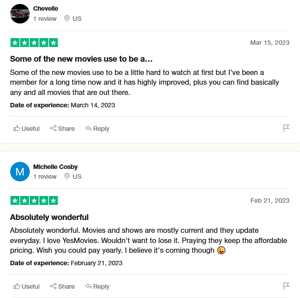Open the 'Absolutely wonderful' review title
Viewport: 300px width, 298px height.
point(49,217)
